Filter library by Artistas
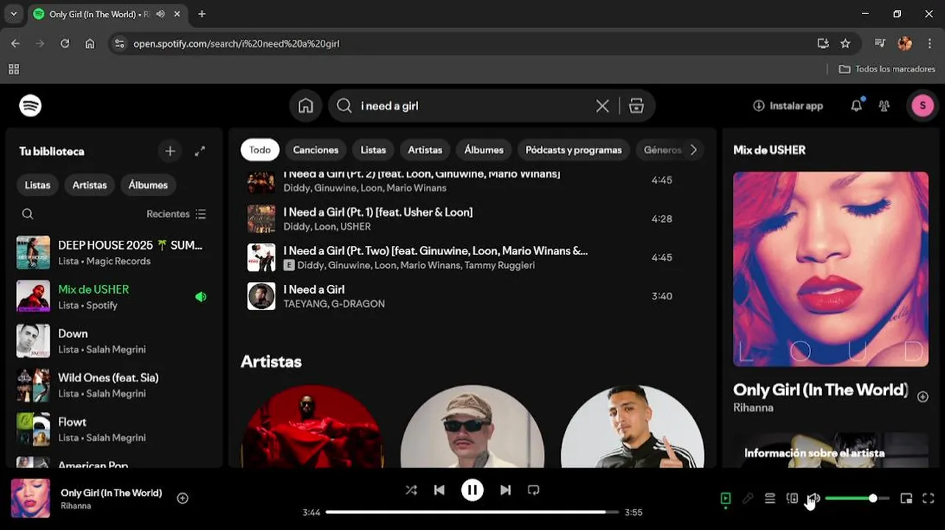 click(x=90, y=185)
